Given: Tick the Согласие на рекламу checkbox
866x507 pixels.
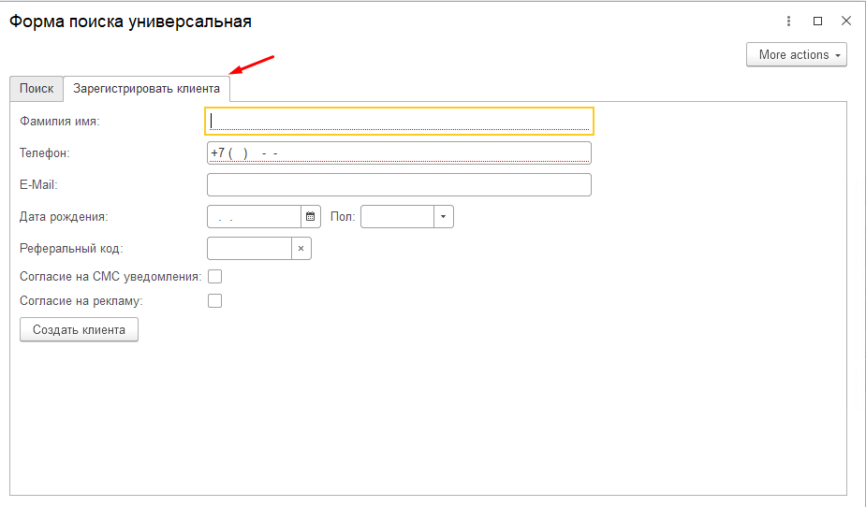Looking at the screenshot, I should click(x=214, y=300).
